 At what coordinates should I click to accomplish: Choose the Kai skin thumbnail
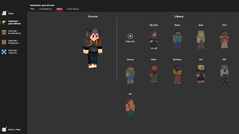click(x=201, y=74)
